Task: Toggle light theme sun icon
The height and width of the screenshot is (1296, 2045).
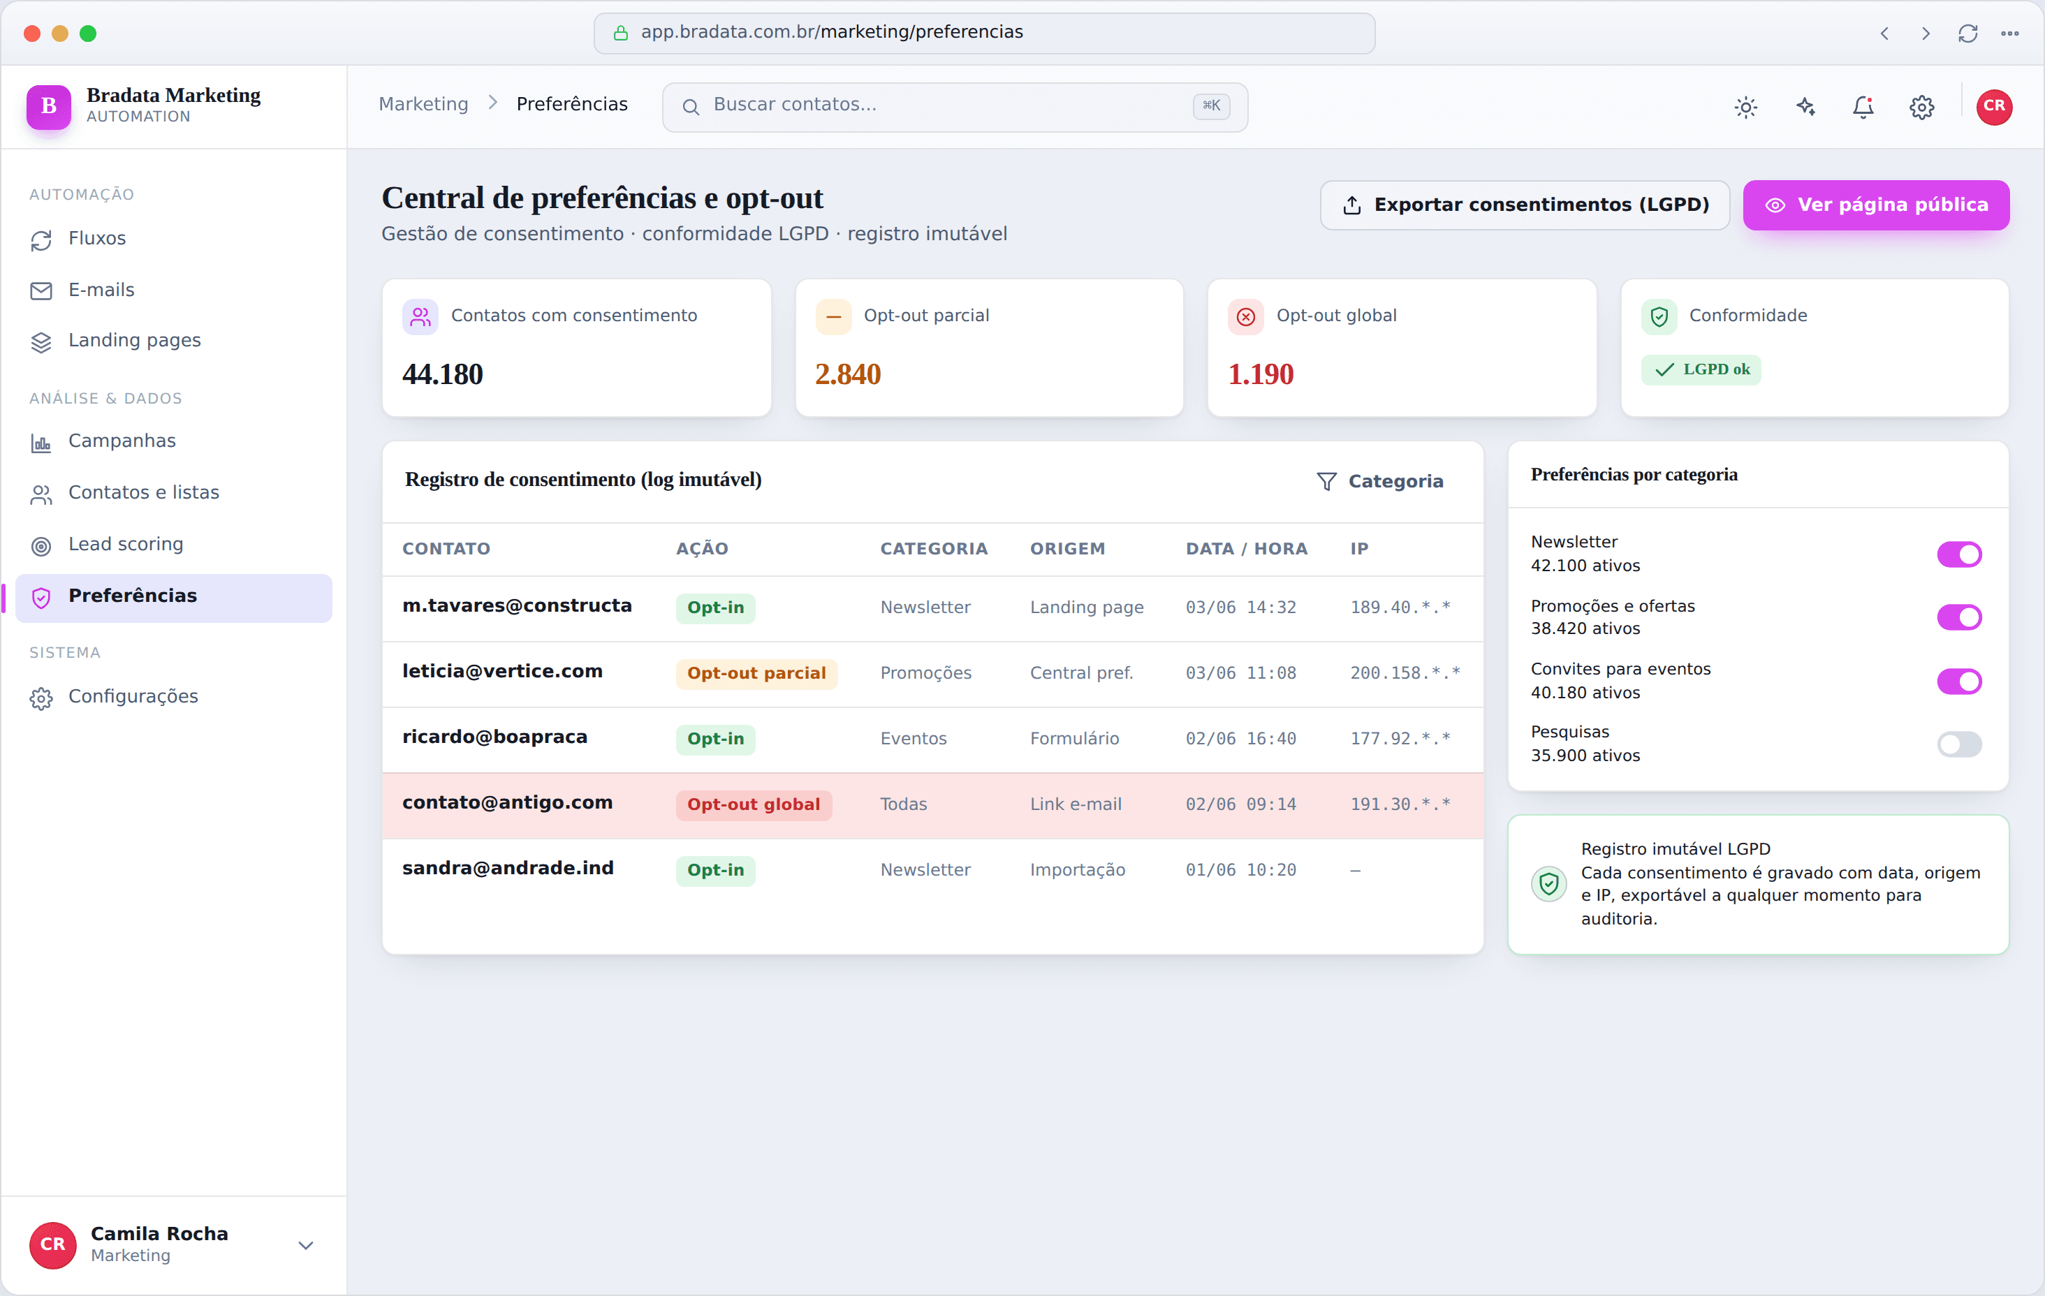Action: [1745, 107]
